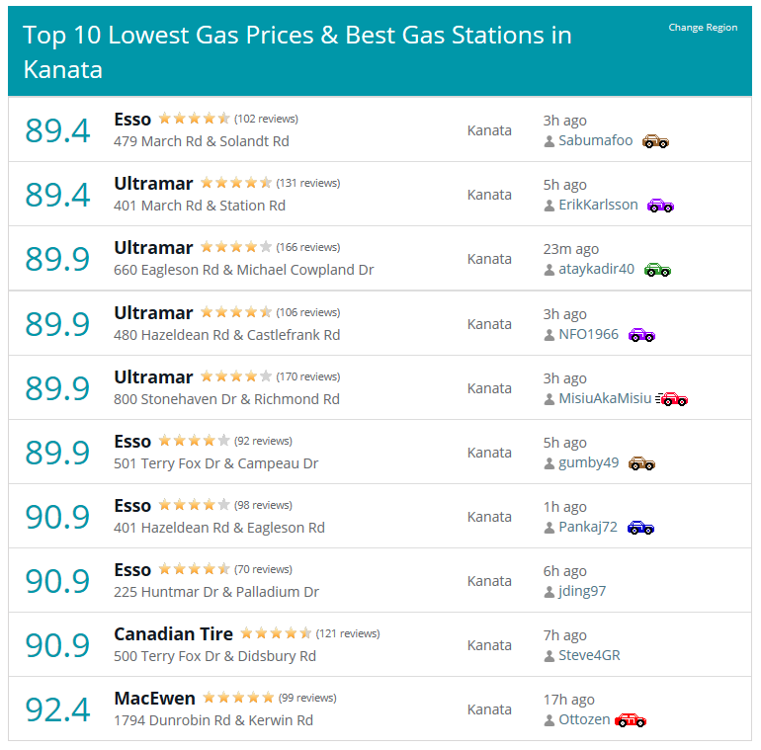Click the person icon next to jding97
Viewport: 761px width, 750px height.
click(x=549, y=592)
